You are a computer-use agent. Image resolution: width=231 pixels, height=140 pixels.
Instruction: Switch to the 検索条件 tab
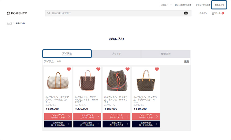click(166, 54)
